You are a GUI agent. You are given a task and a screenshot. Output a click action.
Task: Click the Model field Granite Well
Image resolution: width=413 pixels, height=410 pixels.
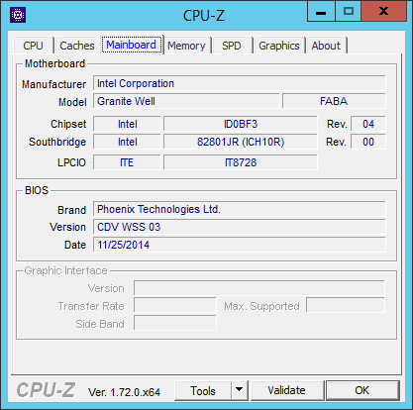(x=186, y=101)
